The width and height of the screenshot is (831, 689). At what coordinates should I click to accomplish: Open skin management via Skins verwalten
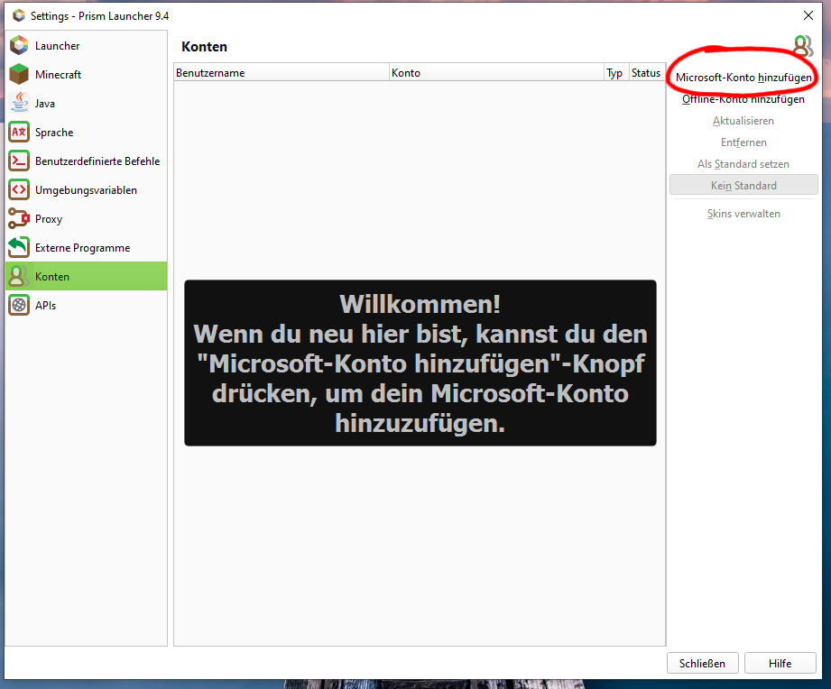pos(743,213)
